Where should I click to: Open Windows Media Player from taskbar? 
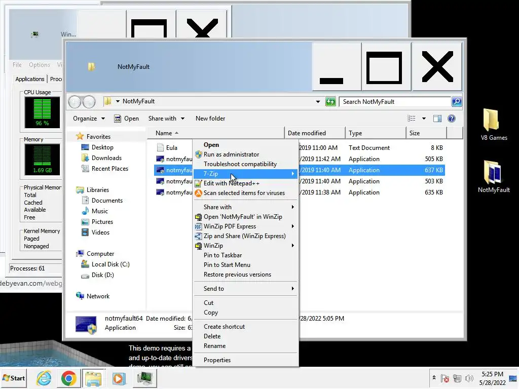pos(118,378)
